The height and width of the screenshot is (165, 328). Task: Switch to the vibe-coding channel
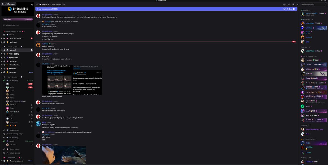(x=17, y=54)
